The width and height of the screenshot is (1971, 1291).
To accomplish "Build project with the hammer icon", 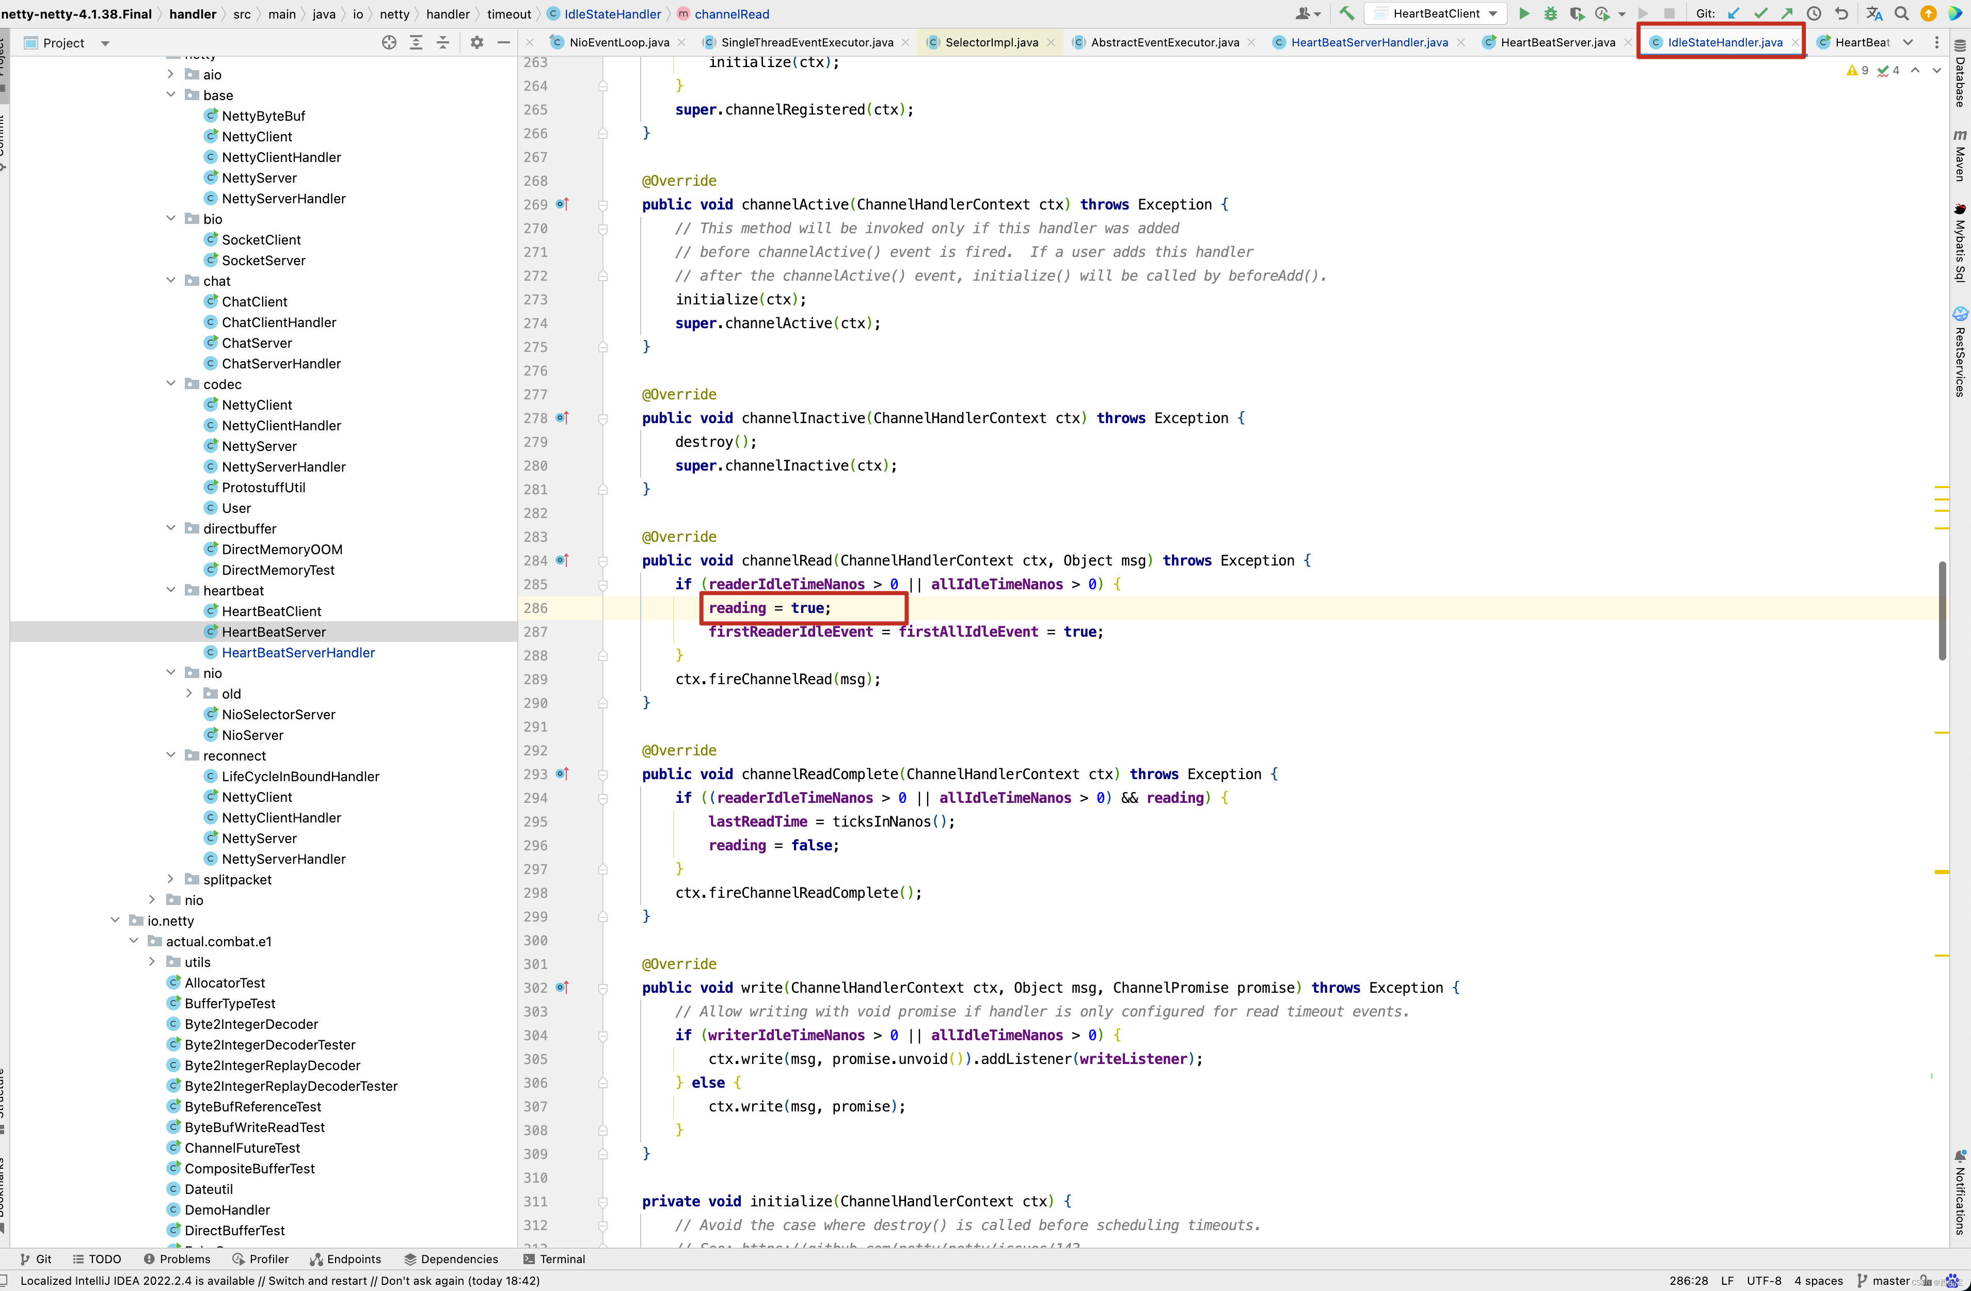I will click(x=1346, y=13).
